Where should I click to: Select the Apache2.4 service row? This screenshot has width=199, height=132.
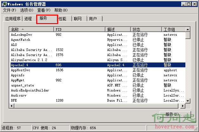pos(97,65)
